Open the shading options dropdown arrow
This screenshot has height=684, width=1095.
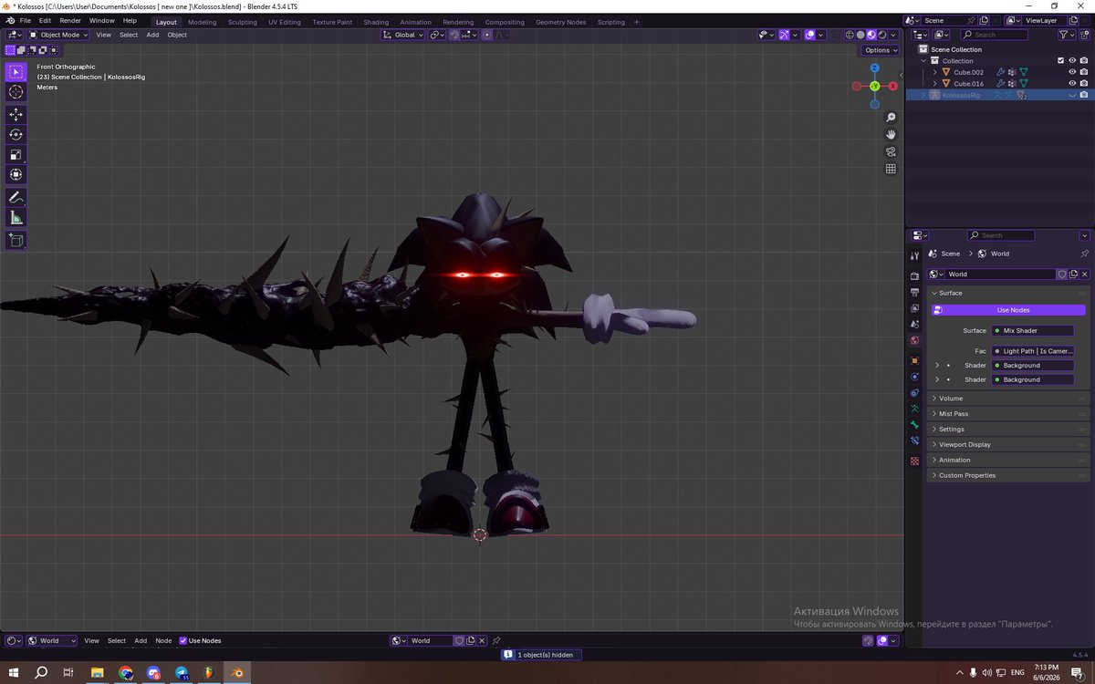point(892,35)
